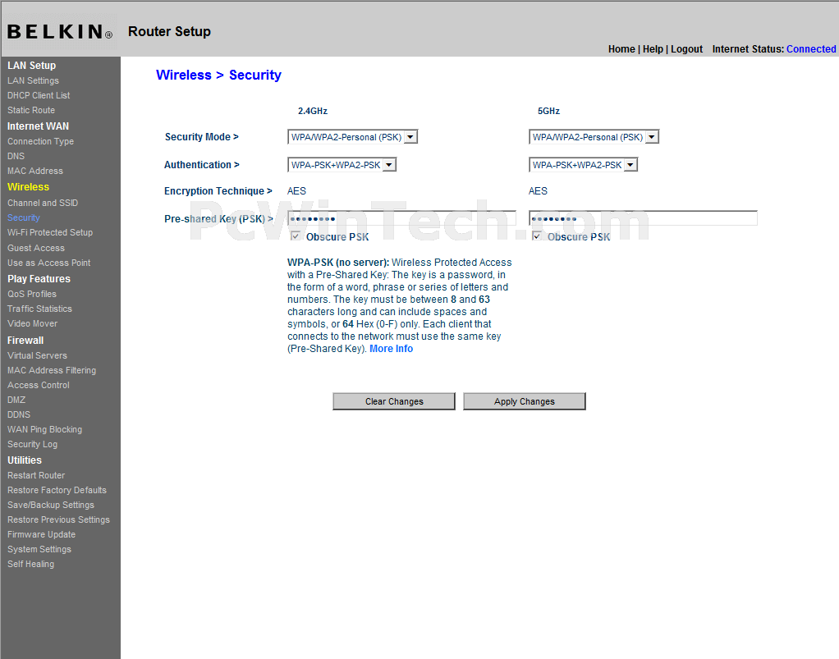Open System Settings page

pyautogui.click(x=39, y=549)
